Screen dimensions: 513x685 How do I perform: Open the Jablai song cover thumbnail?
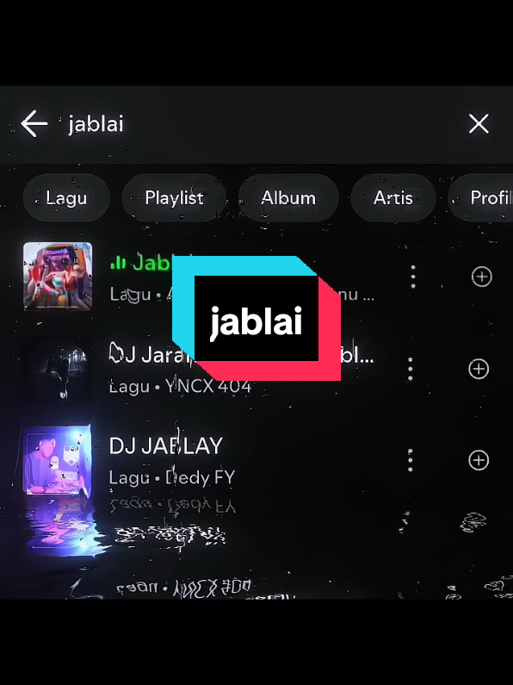(58, 277)
